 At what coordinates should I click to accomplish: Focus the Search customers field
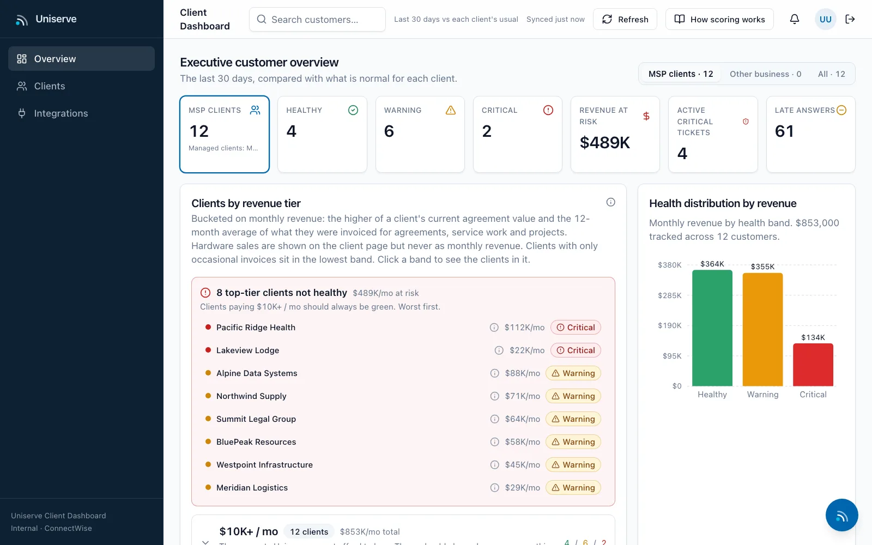point(317,19)
